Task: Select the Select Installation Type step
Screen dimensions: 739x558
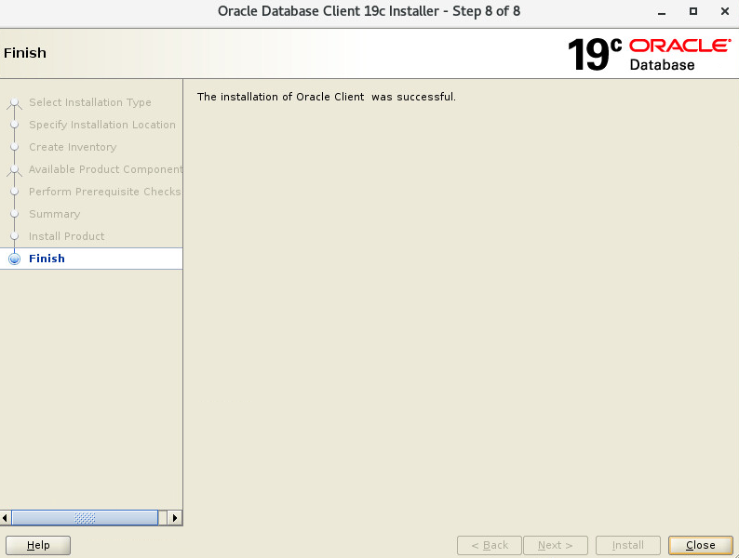Action: pyautogui.click(x=90, y=102)
